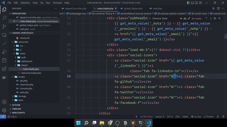The width and height of the screenshot is (227, 127).
Task: Open the Terminal menu
Action: point(57,3)
